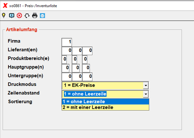Click the printer icon in toolbar
Viewport: 194px width, 138px height.
point(35,15)
